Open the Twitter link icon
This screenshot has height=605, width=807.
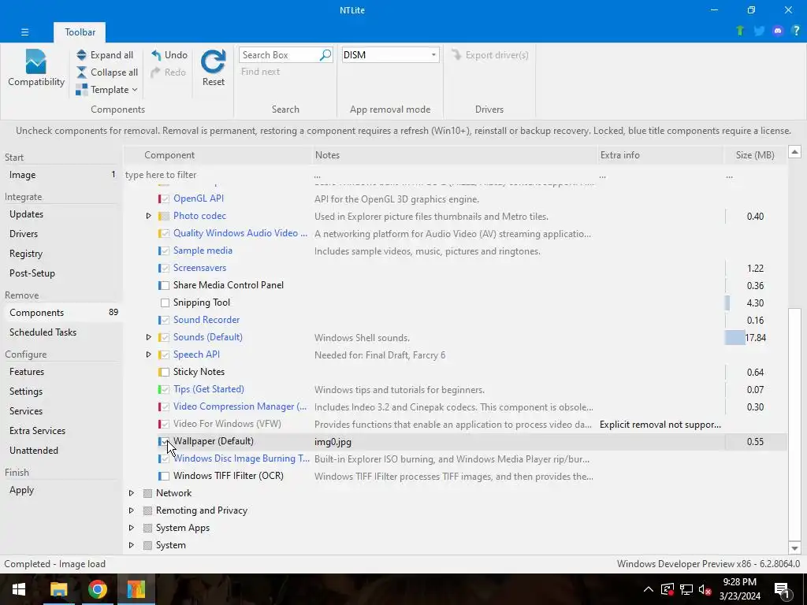click(x=759, y=31)
